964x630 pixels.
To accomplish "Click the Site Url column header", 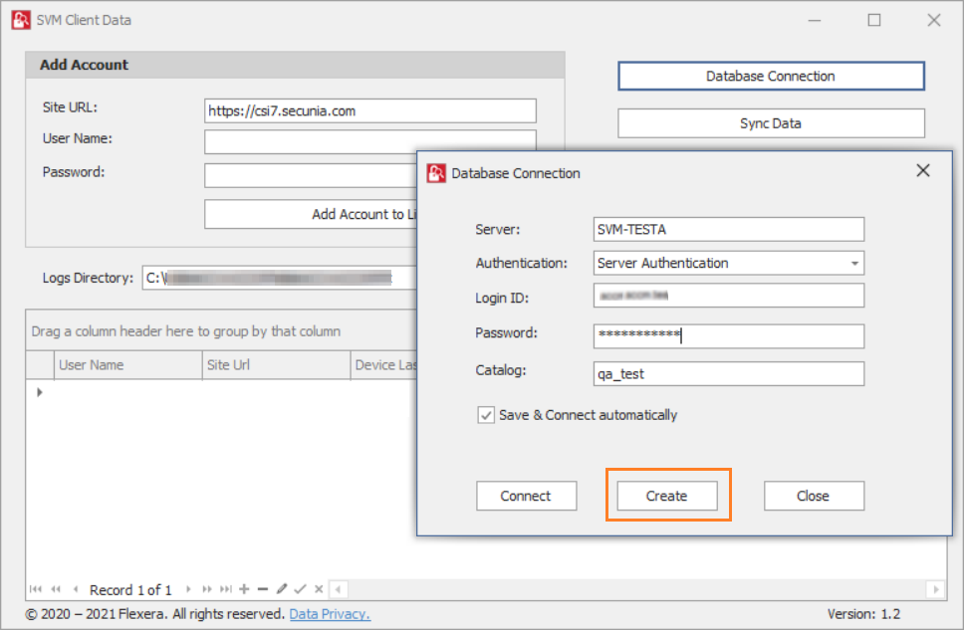I will [275, 365].
